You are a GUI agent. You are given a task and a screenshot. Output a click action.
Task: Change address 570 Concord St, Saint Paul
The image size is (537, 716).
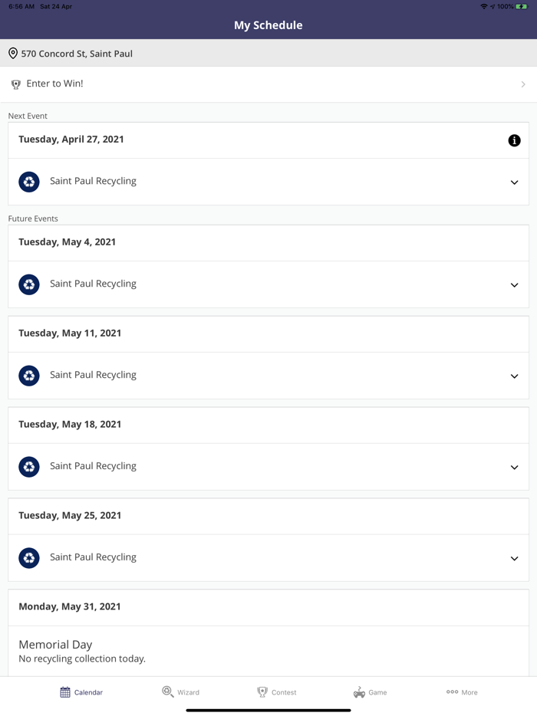click(77, 54)
